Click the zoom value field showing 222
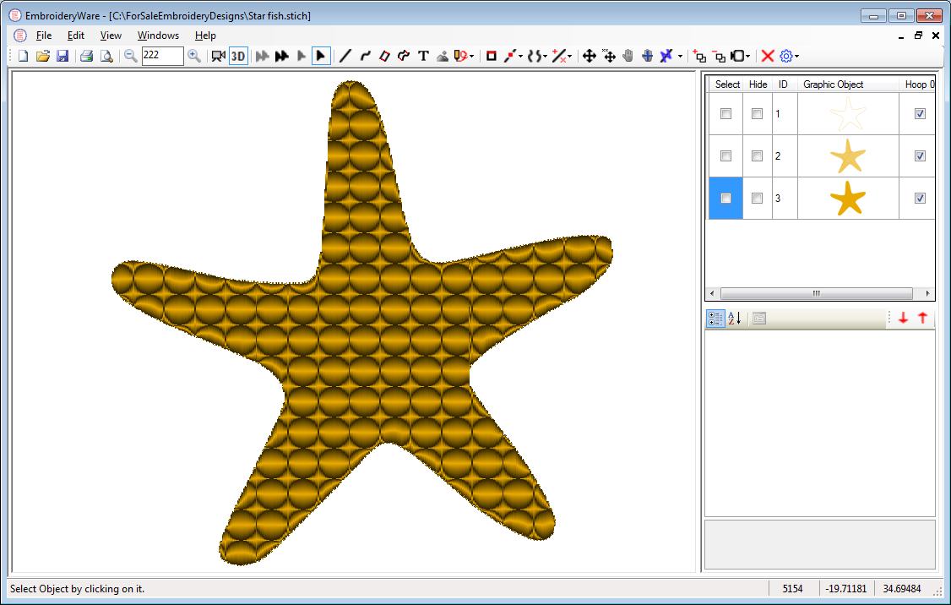Viewport: 951px width, 605px height. coord(162,56)
